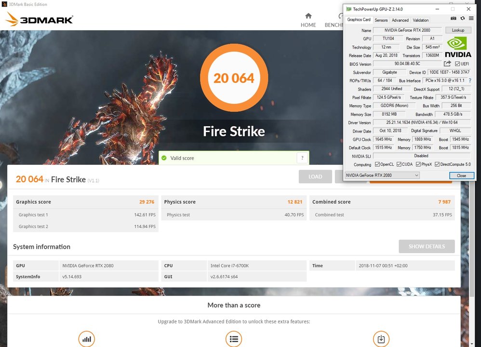
Task: Click the list feature icon
Action: click(234, 339)
